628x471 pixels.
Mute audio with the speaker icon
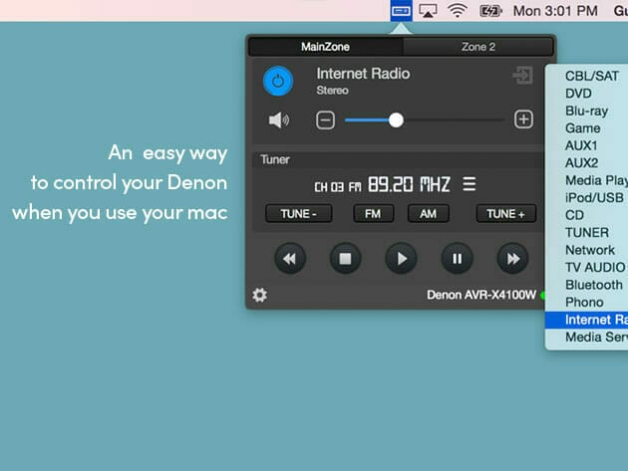pyautogui.click(x=278, y=120)
